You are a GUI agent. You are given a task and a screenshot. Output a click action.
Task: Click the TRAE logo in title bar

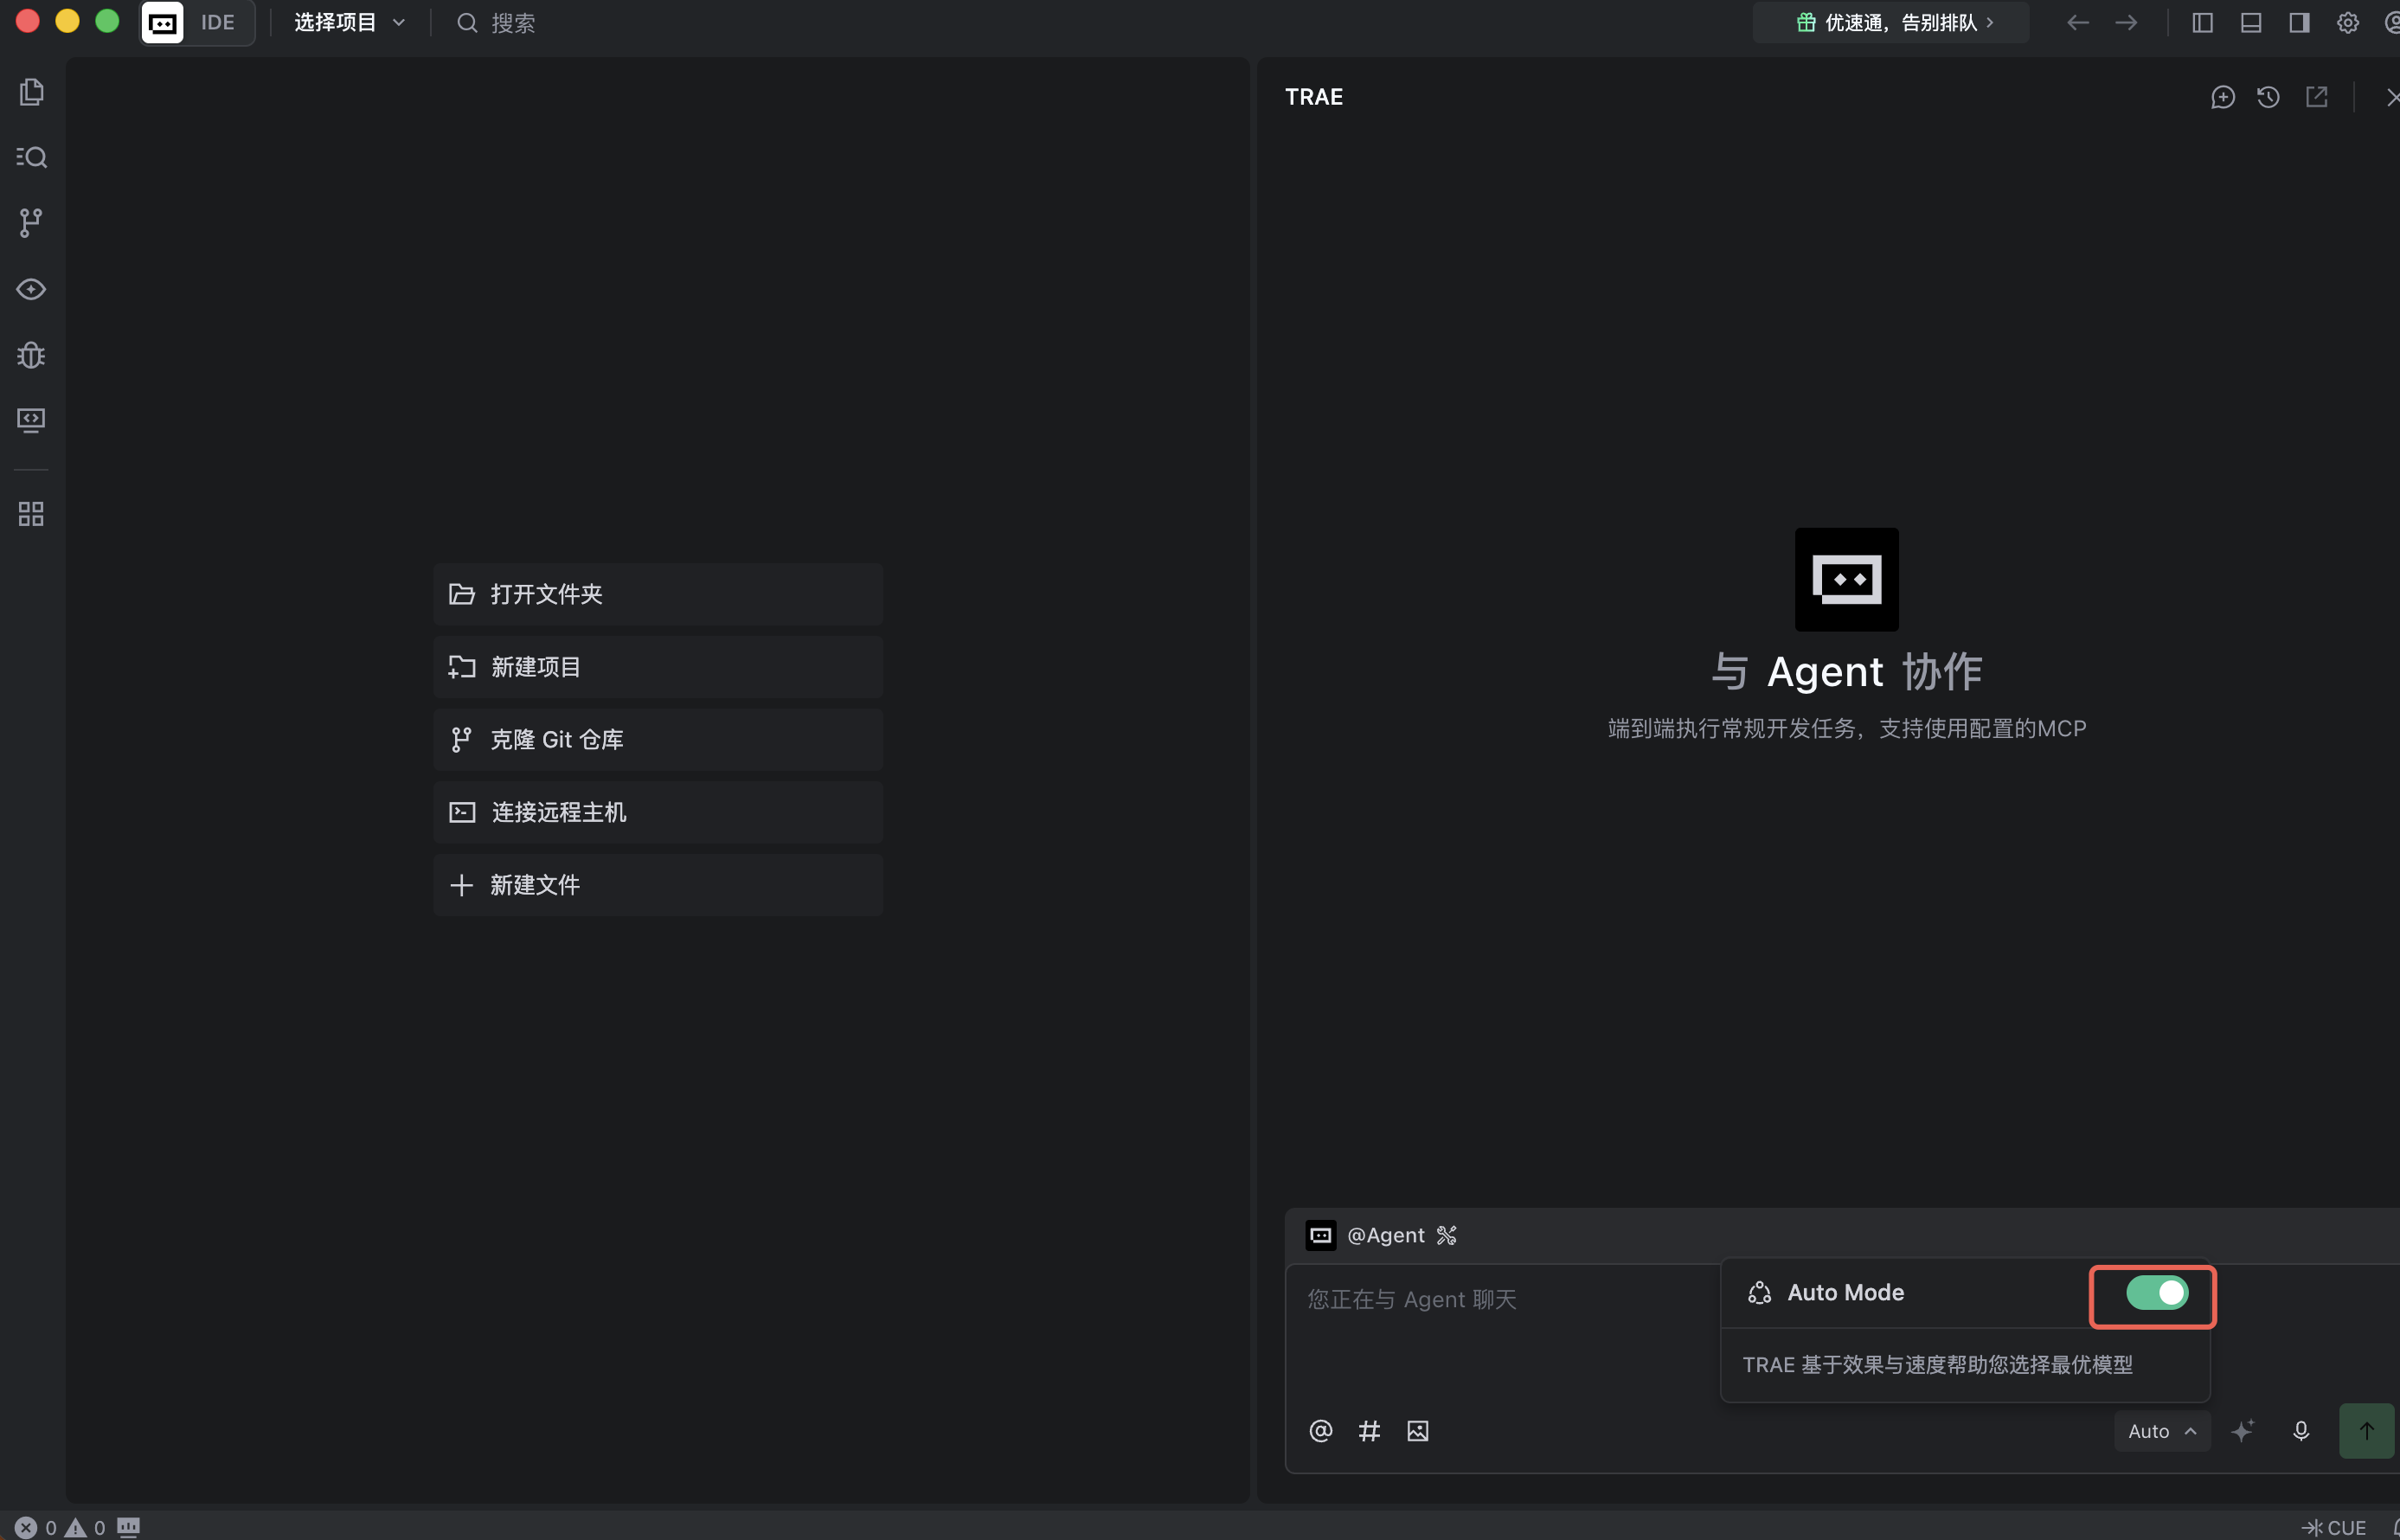click(x=162, y=22)
